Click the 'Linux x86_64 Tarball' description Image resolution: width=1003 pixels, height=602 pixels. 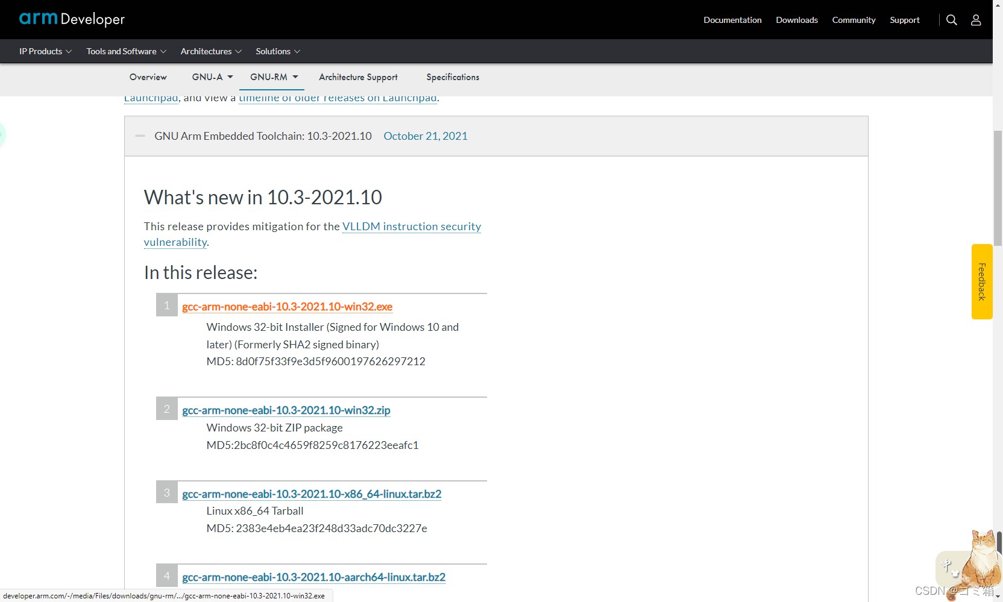point(255,511)
